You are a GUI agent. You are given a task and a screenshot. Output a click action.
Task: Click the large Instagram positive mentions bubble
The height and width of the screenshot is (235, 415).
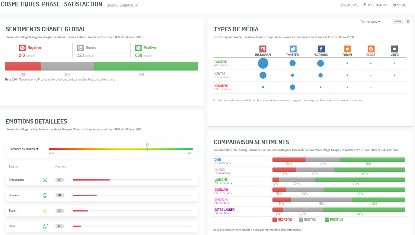tap(263, 63)
